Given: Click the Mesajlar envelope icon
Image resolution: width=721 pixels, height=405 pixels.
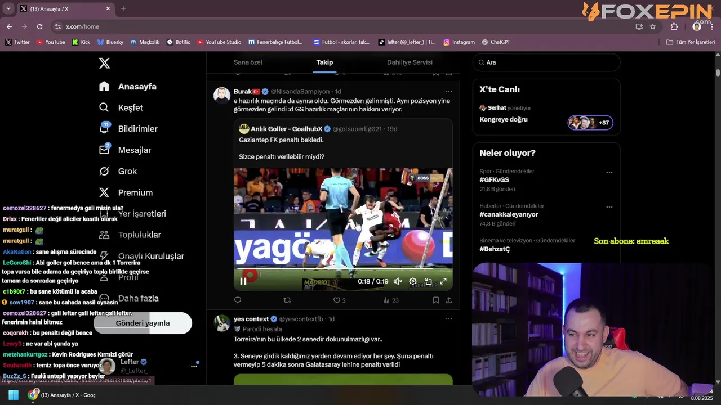Looking at the screenshot, I should pyautogui.click(x=104, y=150).
